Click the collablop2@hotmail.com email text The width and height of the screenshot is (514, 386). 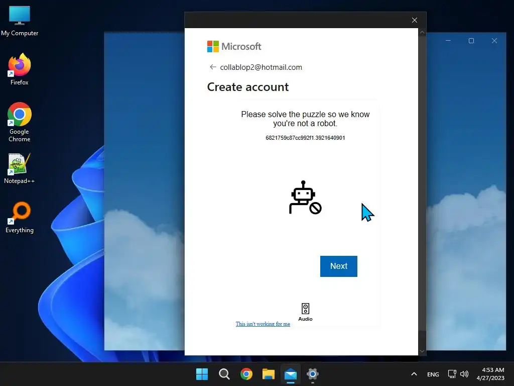(261, 67)
